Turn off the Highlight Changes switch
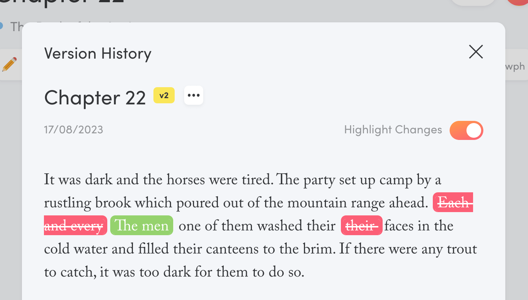528x300 pixels. click(466, 130)
